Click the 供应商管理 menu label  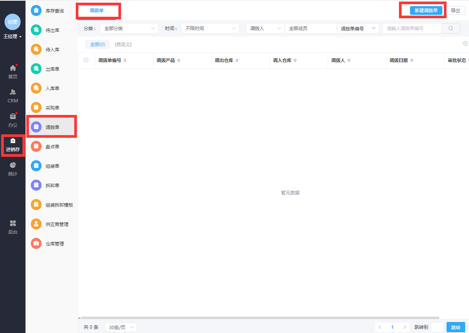point(57,225)
